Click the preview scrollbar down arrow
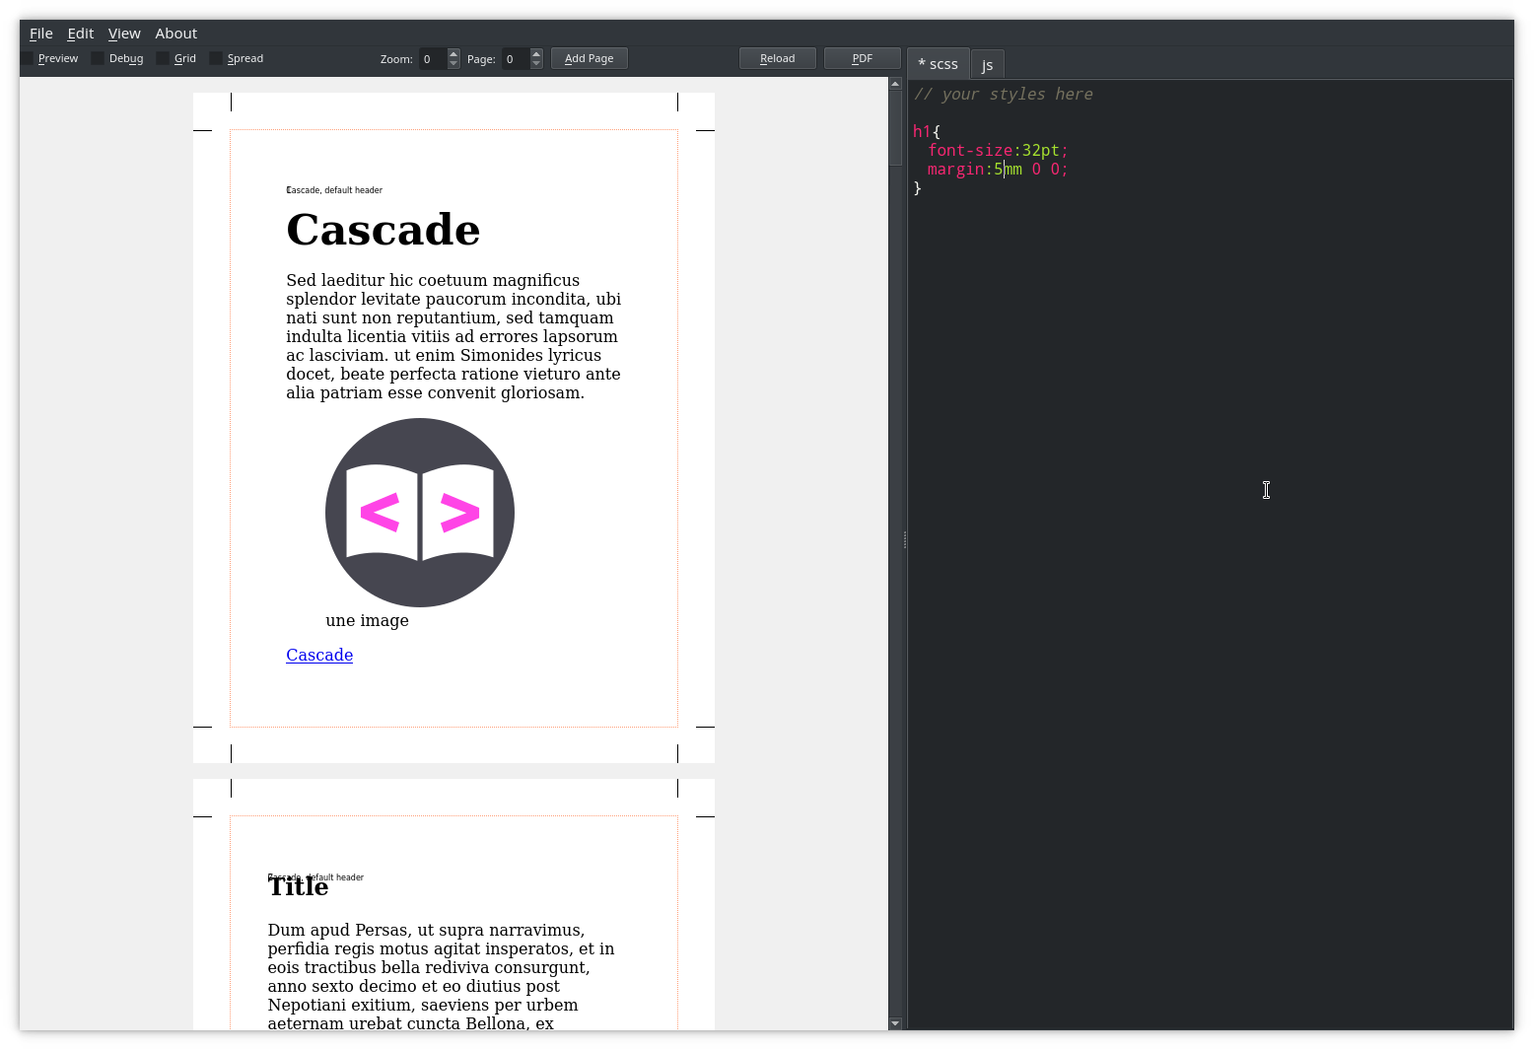Viewport: 1534px width, 1050px height. pos(895,1023)
